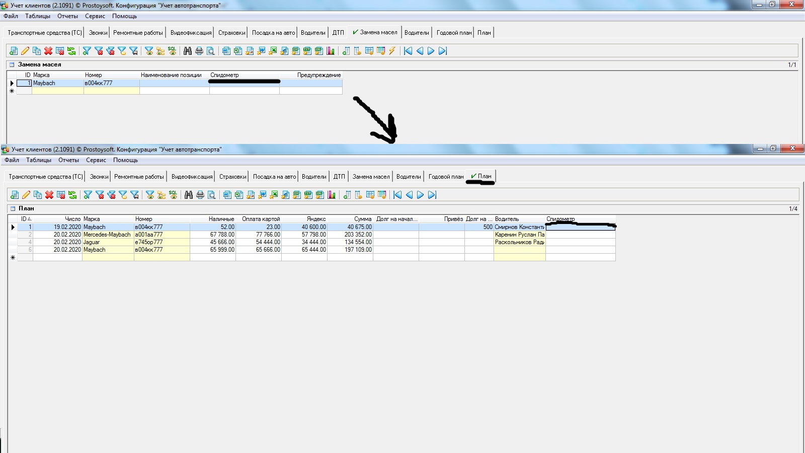The height and width of the screenshot is (453, 805).
Task: Click the lightning bolt icon in upper toolbar
Action: [x=392, y=51]
